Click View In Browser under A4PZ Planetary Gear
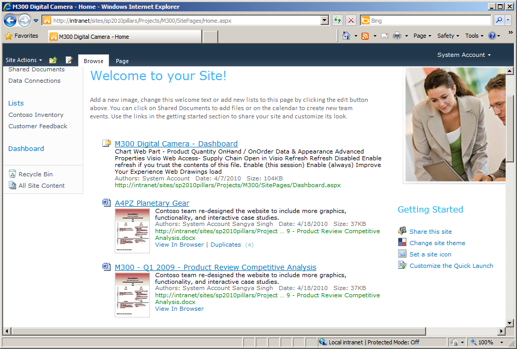Image resolution: width=517 pixels, height=349 pixels. [179, 245]
